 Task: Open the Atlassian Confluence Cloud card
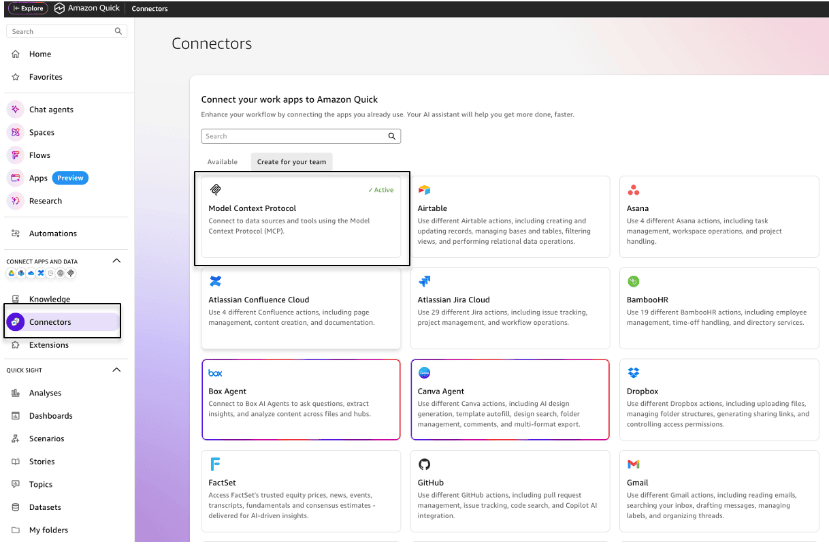coord(301,308)
